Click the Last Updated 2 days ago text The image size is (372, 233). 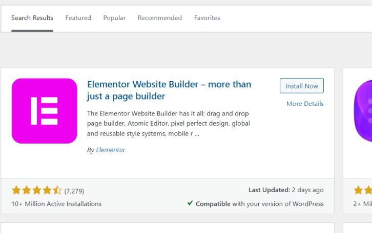click(x=286, y=190)
